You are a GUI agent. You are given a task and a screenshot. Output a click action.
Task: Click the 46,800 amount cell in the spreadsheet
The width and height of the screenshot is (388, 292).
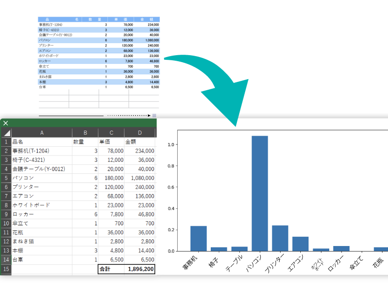(140, 214)
